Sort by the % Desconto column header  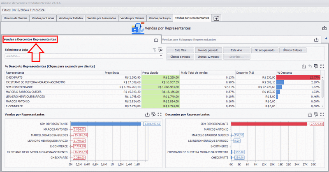[x=299, y=73]
